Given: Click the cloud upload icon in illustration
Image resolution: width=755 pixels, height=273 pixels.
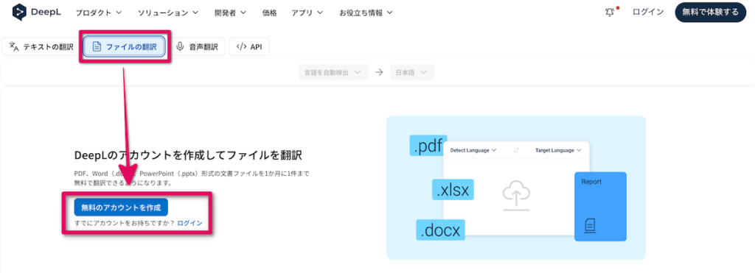Looking at the screenshot, I should [x=516, y=196].
